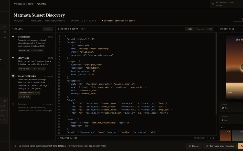Select the 1.8s shot thumbnail
243x151 pixels.
click(x=225, y=135)
